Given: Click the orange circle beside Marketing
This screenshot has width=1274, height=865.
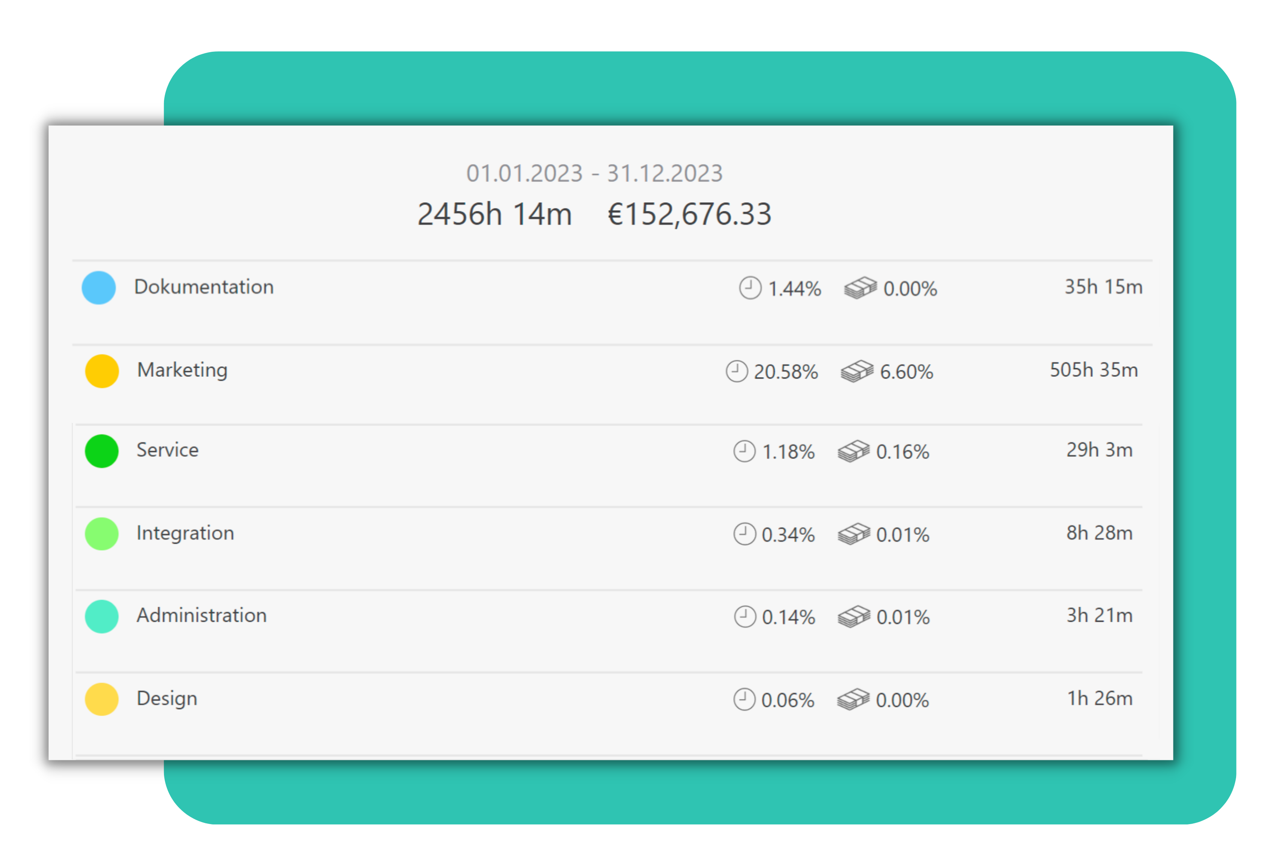Looking at the screenshot, I should (101, 371).
